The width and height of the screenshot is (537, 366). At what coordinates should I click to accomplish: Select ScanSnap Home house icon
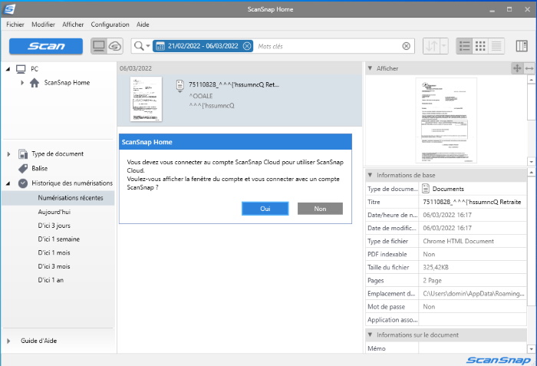pyautogui.click(x=35, y=83)
